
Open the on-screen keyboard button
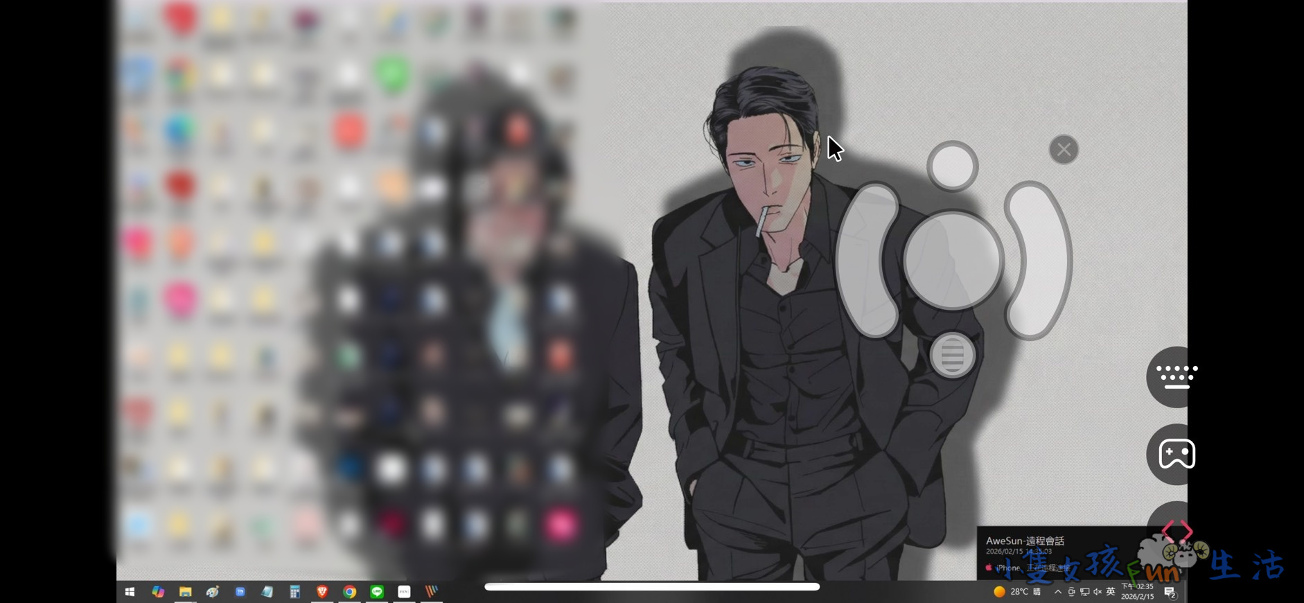[1176, 376]
